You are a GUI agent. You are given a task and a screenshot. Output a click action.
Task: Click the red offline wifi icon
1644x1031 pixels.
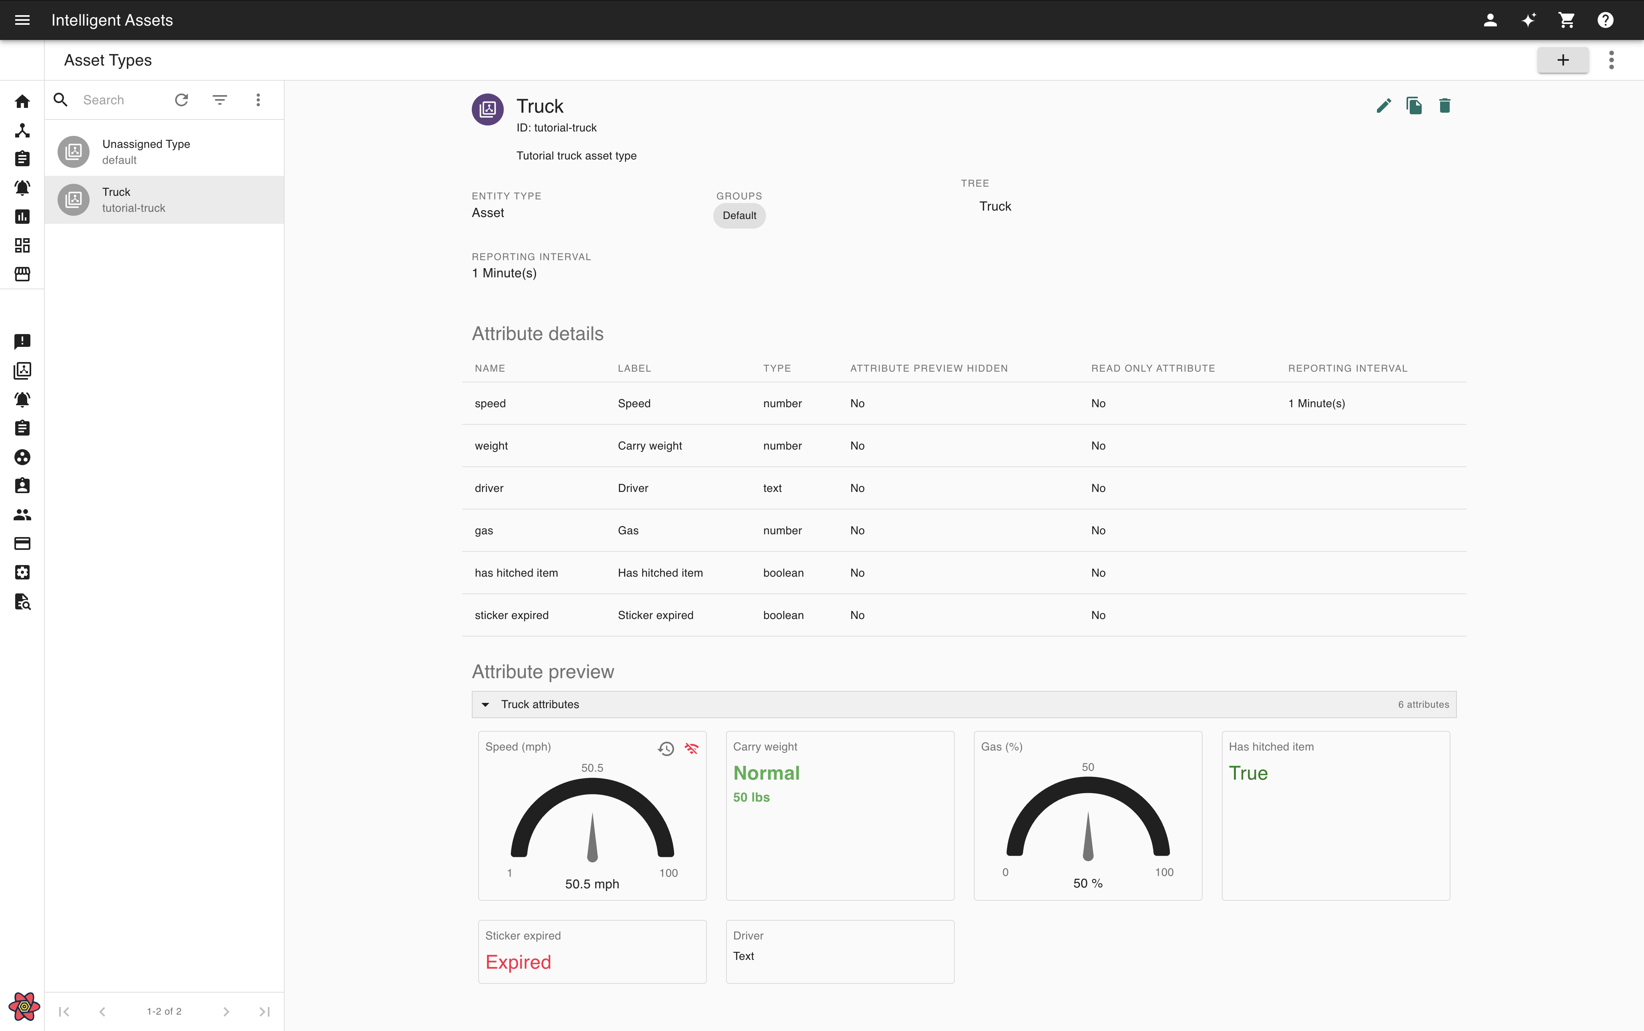(692, 749)
